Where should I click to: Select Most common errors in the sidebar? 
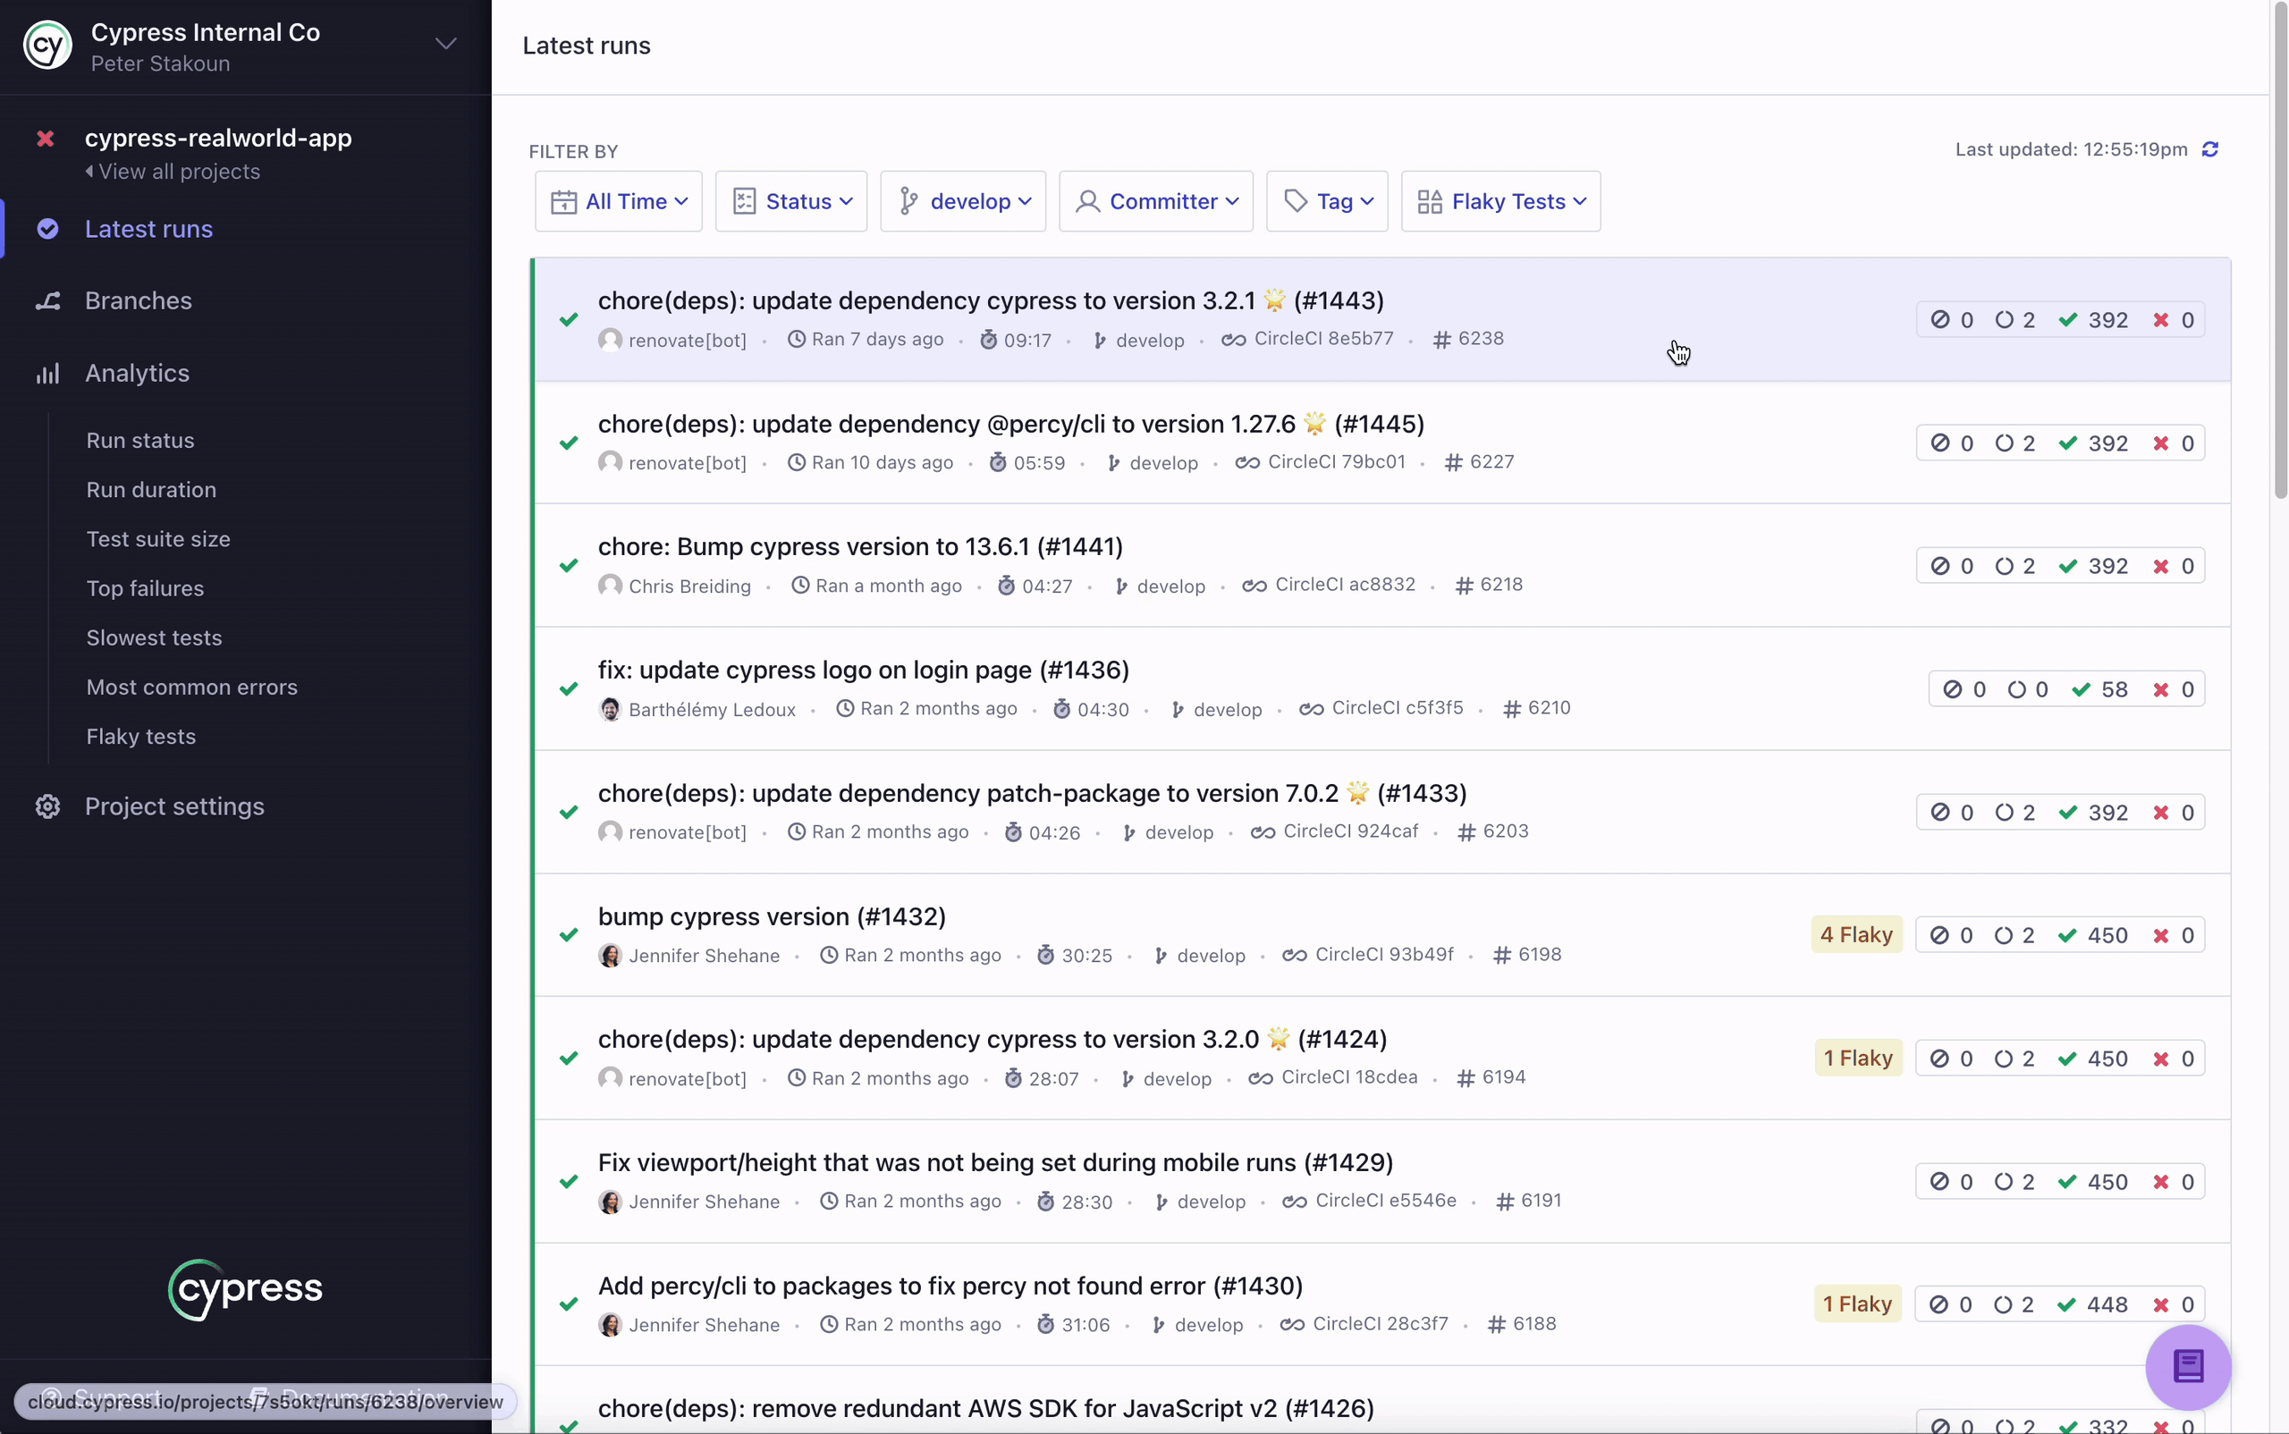coord(190,687)
